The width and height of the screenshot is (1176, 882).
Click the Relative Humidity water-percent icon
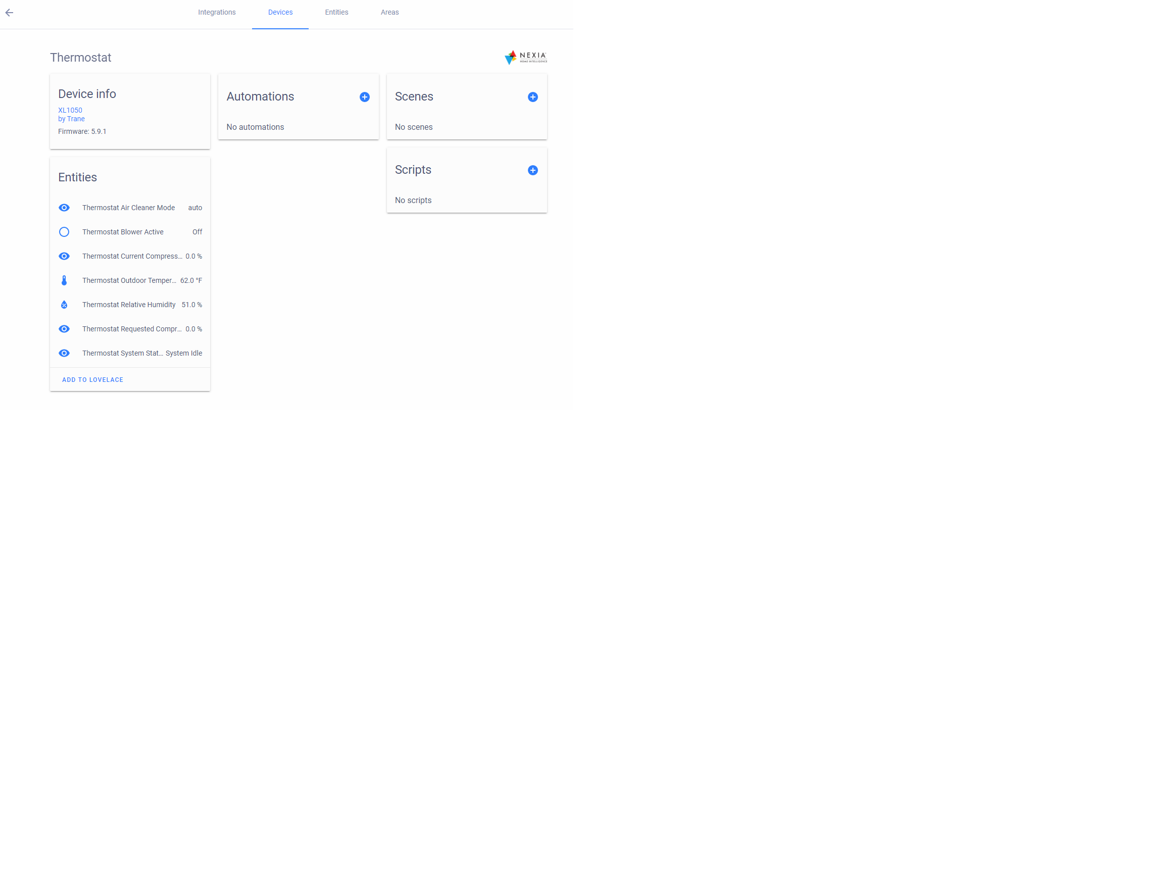[64, 305]
